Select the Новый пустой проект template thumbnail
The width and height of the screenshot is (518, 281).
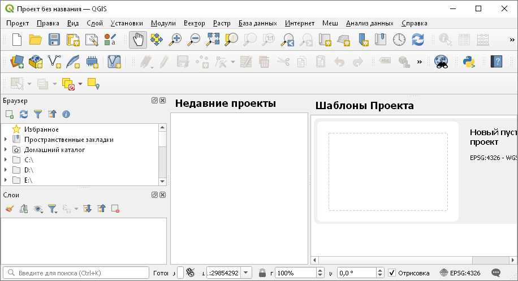(388, 172)
